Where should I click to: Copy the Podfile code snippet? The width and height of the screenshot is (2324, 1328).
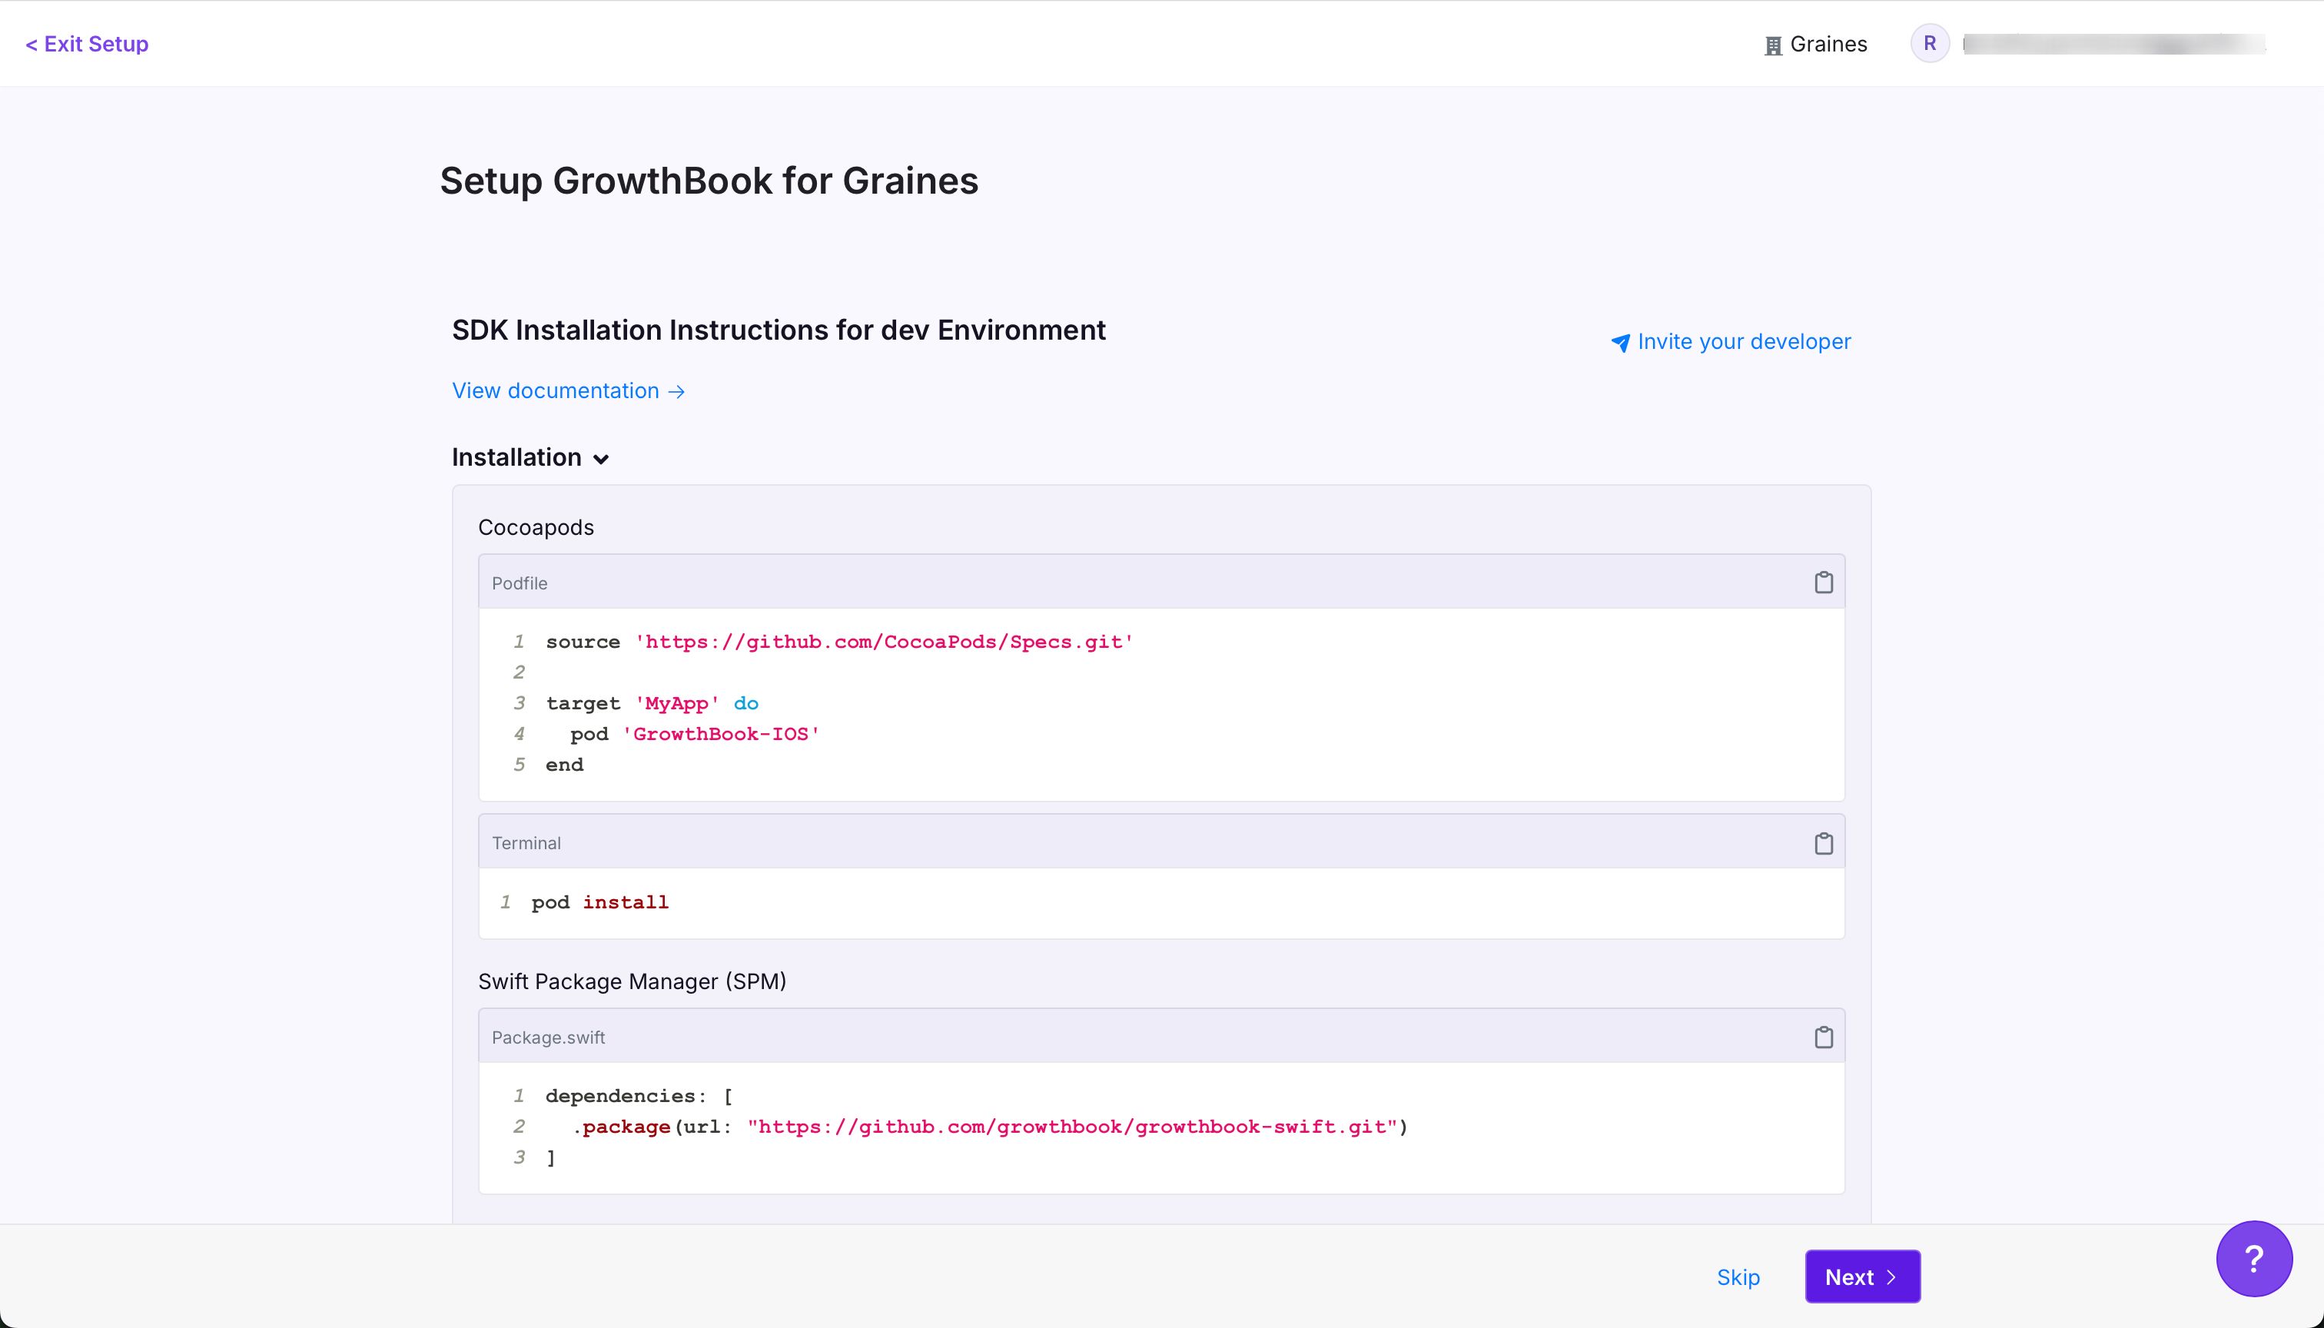coord(1823,582)
